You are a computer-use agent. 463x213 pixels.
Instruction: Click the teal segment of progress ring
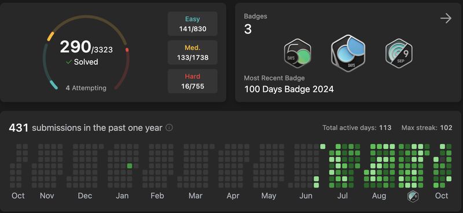coord(53,84)
